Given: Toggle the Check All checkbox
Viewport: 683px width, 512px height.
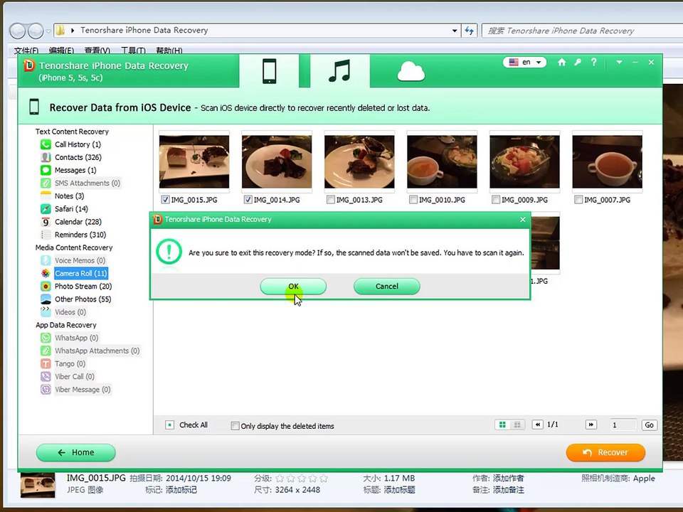Looking at the screenshot, I should [x=170, y=425].
